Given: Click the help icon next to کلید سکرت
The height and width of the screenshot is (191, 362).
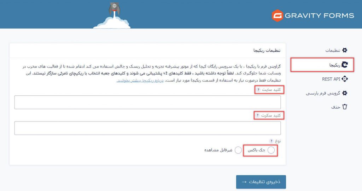Looking at the screenshot, I should [258, 115].
